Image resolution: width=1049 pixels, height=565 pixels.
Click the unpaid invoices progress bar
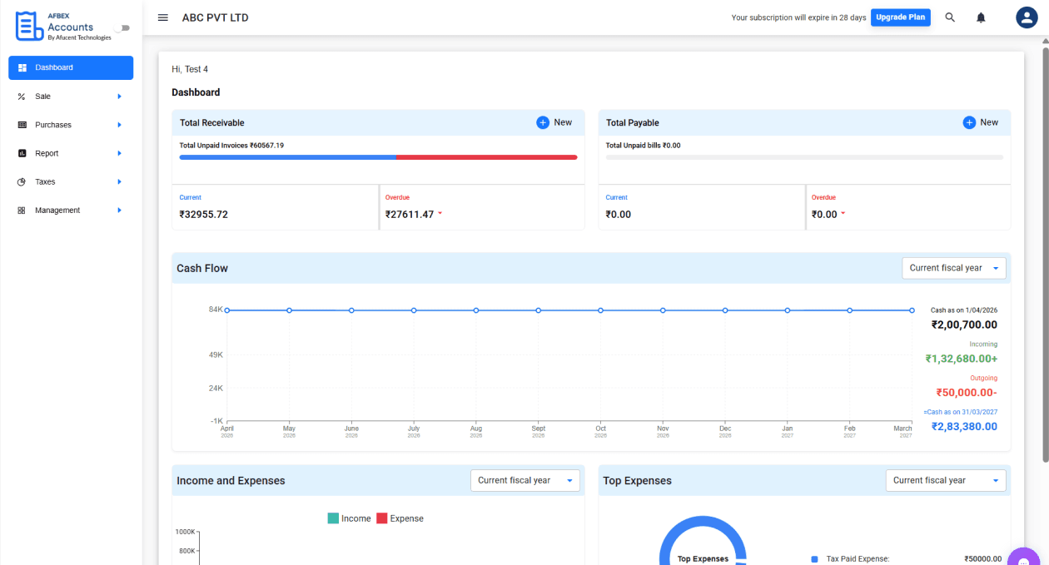click(378, 157)
